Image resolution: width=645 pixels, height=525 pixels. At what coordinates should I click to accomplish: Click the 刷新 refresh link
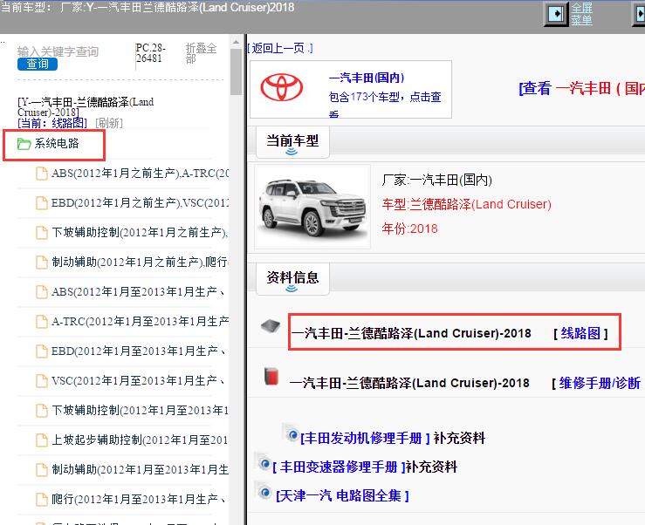(x=109, y=123)
